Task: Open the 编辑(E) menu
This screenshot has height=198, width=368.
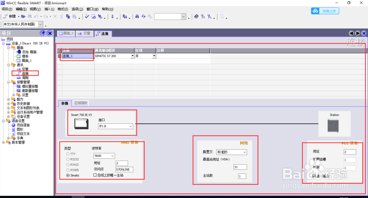Action: [x=21, y=9]
